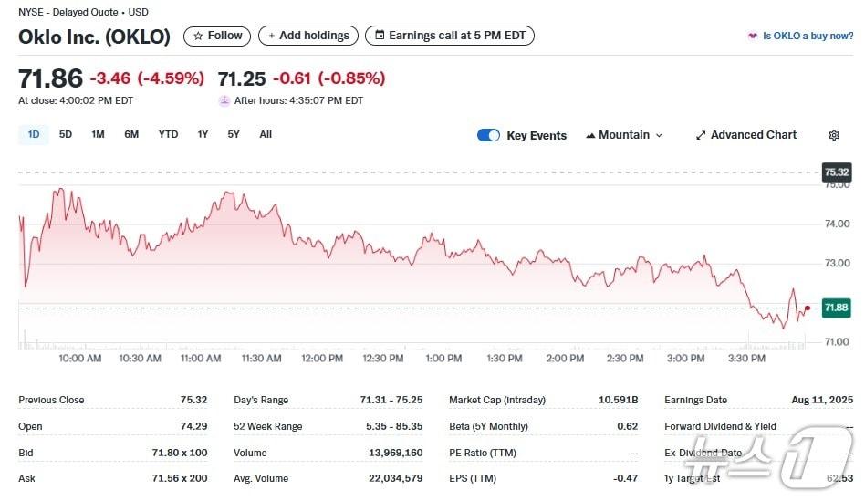The height and width of the screenshot is (501, 865).
Task: Click the After hours indicator icon
Action: 224,100
